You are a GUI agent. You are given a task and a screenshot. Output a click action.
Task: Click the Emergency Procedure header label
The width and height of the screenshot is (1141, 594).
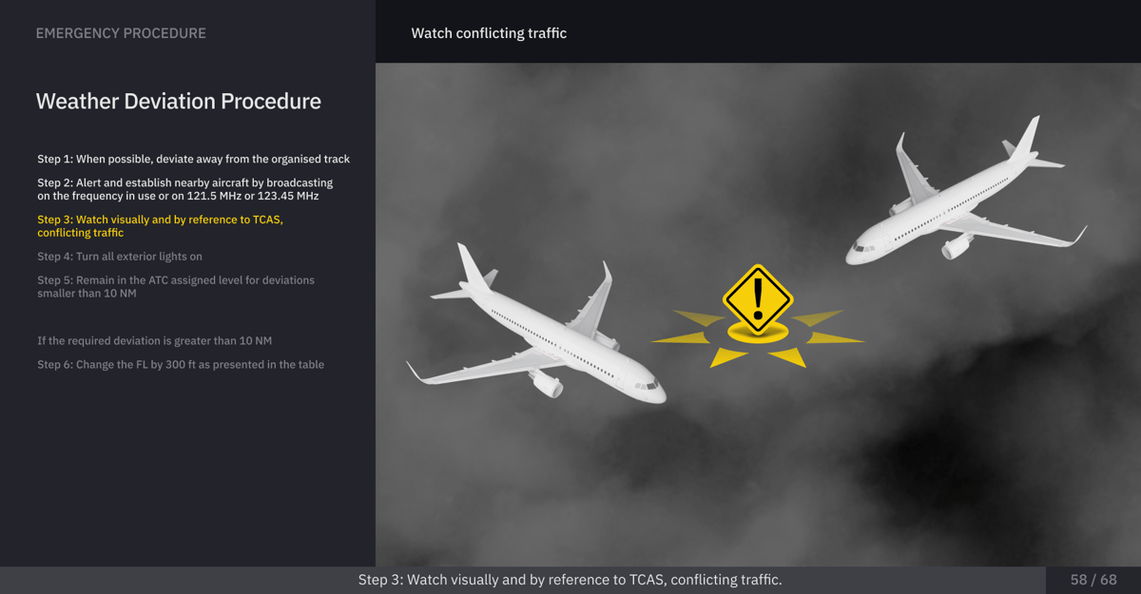pos(121,33)
